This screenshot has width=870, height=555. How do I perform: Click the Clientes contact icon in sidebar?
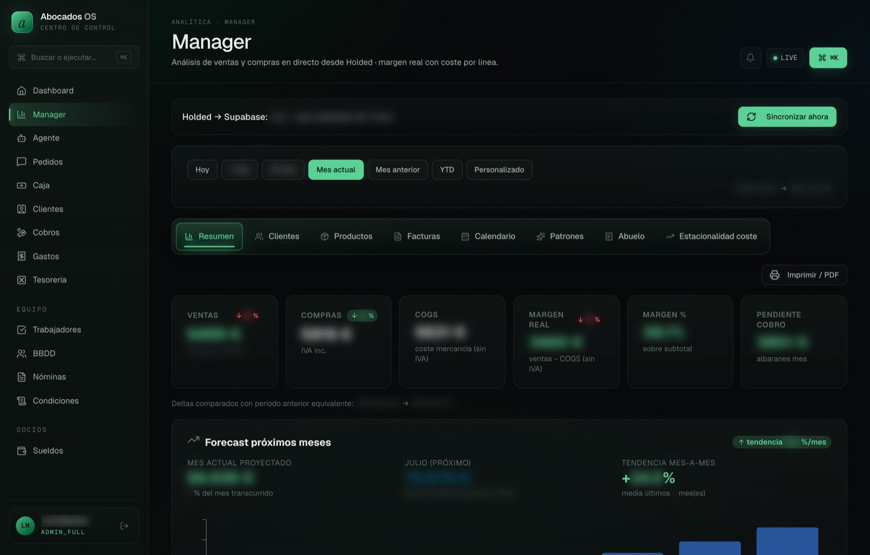tap(21, 209)
